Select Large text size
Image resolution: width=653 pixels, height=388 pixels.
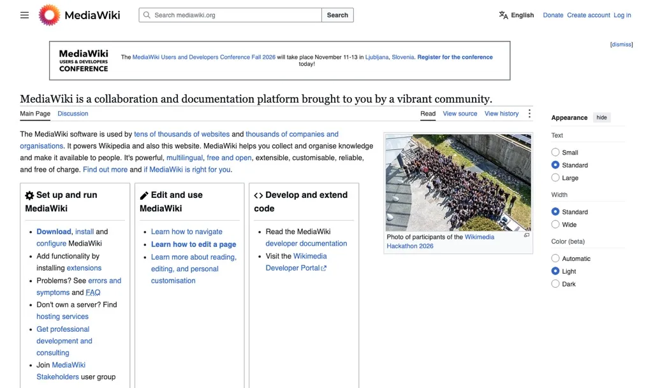coord(555,177)
